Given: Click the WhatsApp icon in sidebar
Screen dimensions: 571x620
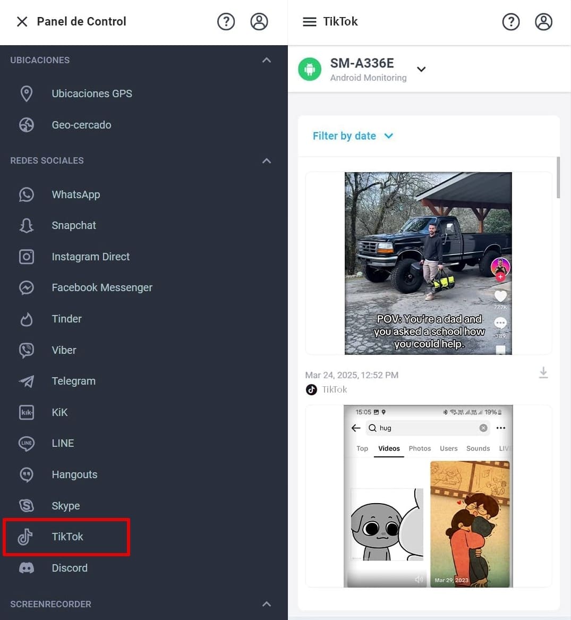Looking at the screenshot, I should (27, 194).
